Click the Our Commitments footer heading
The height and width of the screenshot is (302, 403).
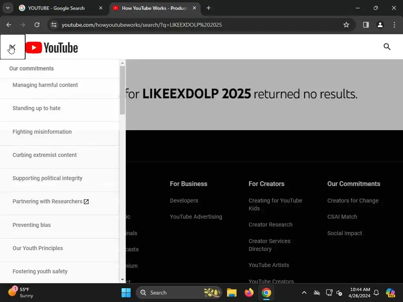pos(354,184)
